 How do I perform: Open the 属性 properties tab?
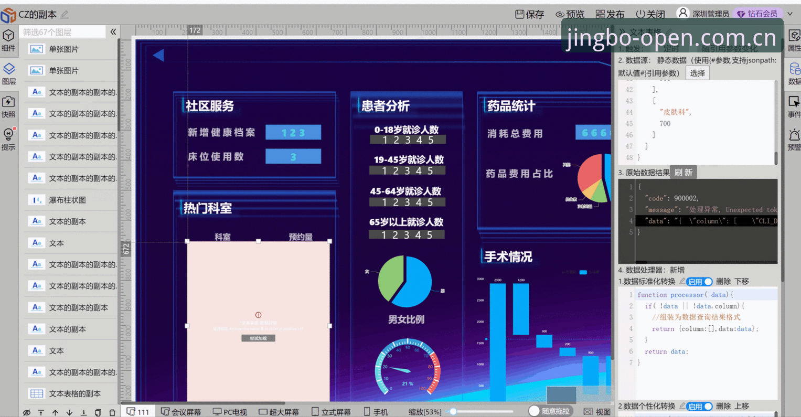pos(794,40)
